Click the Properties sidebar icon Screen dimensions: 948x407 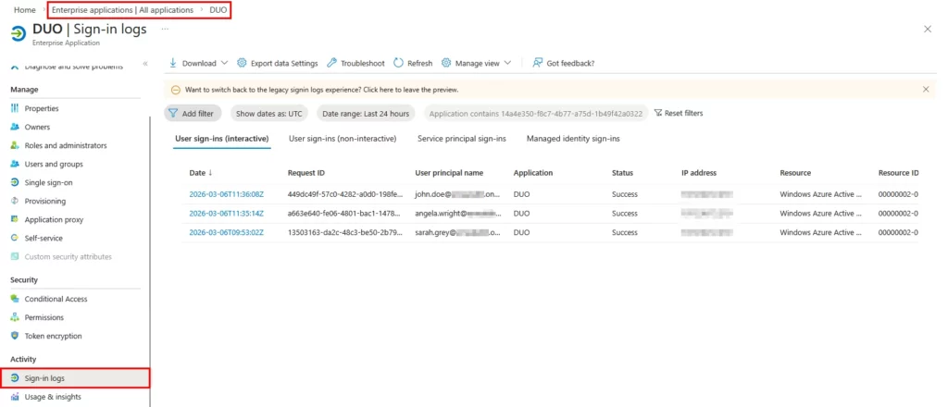pyautogui.click(x=15, y=108)
